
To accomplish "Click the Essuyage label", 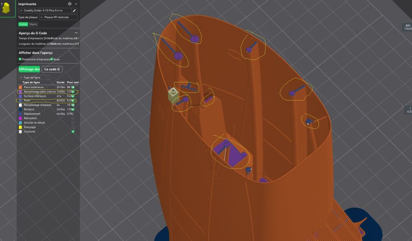I will tap(30, 127).
